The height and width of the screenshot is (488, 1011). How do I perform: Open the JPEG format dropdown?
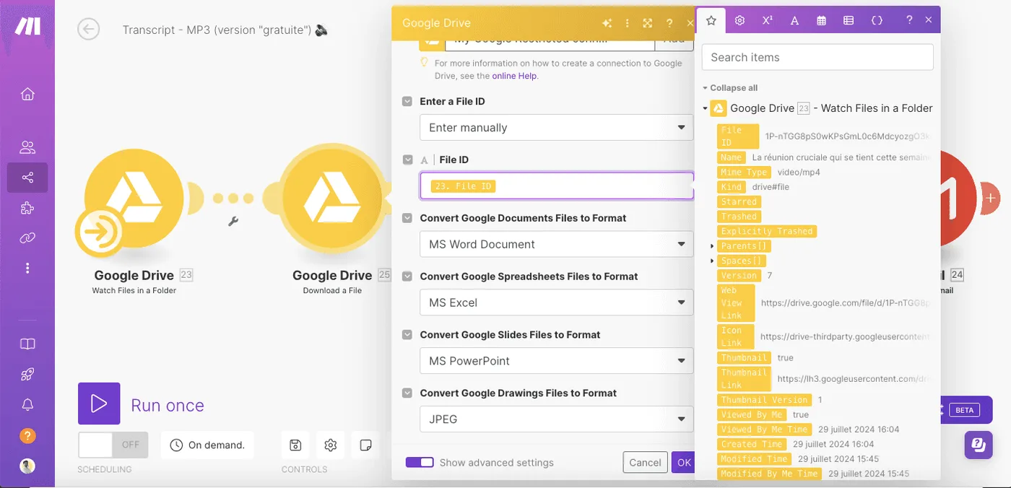pyautogui.click(x=556, y=419)
